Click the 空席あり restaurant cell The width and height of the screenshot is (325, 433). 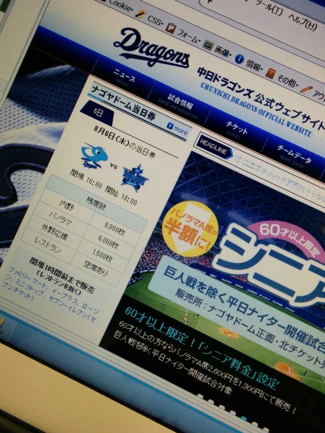tap(95, 269)
